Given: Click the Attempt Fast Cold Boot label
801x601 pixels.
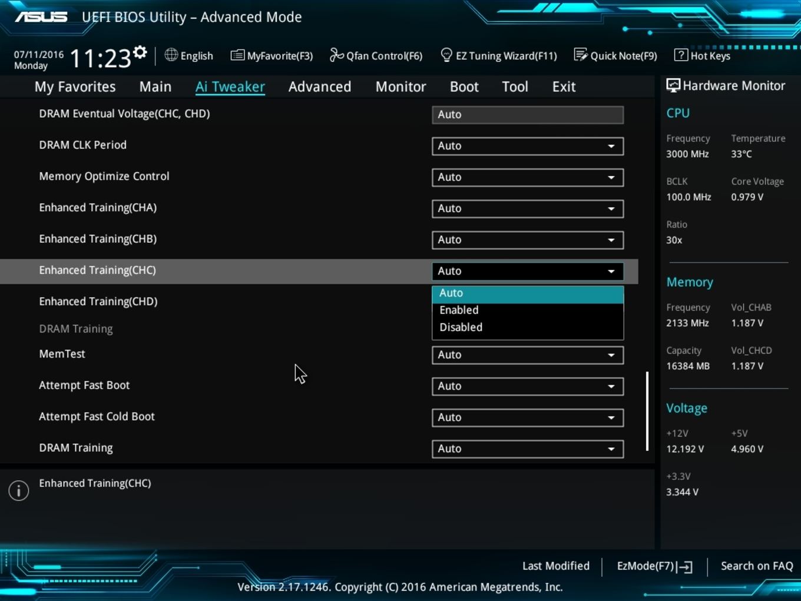Looking at the screenshot, I should (97, 416).
